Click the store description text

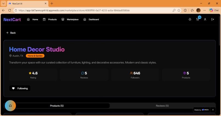[83, 63]
